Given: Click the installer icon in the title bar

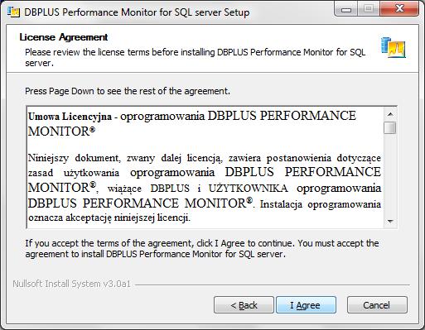Looking at the screenshot, I should pos(13,12).
